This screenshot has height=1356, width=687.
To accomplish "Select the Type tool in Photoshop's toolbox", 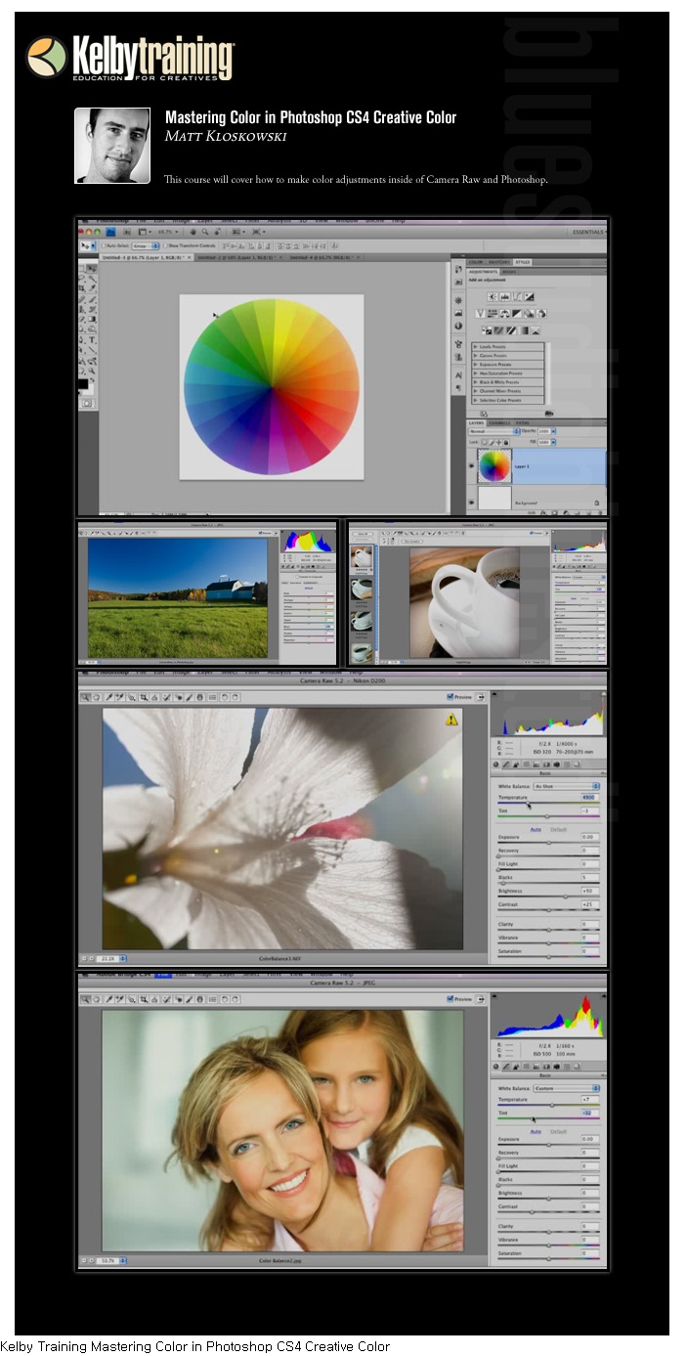I will 92,340.
